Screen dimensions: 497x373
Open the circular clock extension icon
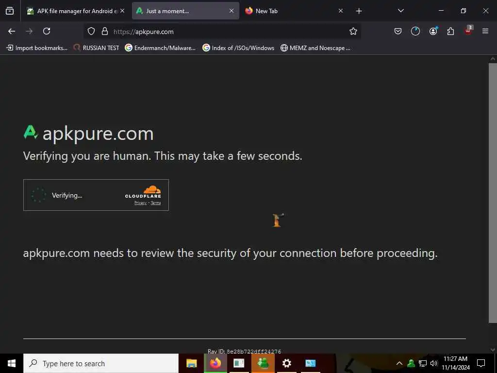pyautogui.click(x=415, y=31)
